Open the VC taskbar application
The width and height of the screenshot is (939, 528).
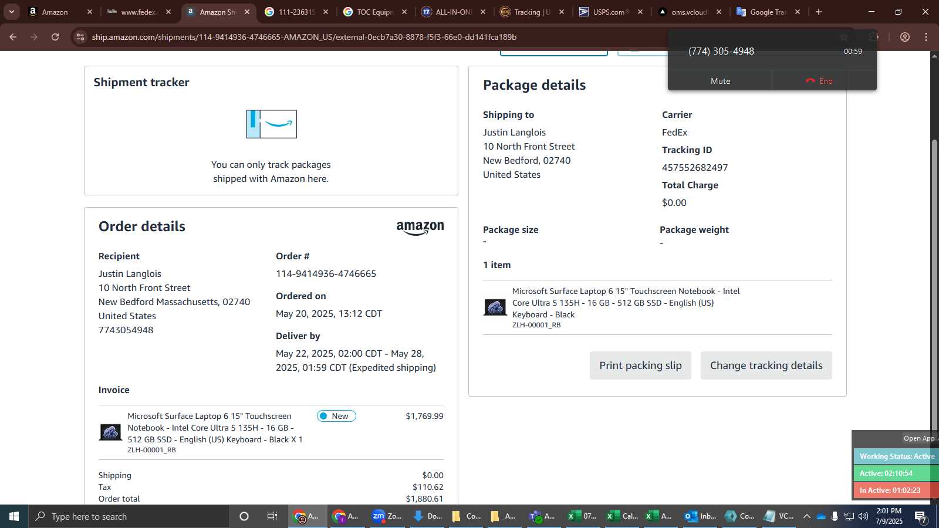point(779,516)
